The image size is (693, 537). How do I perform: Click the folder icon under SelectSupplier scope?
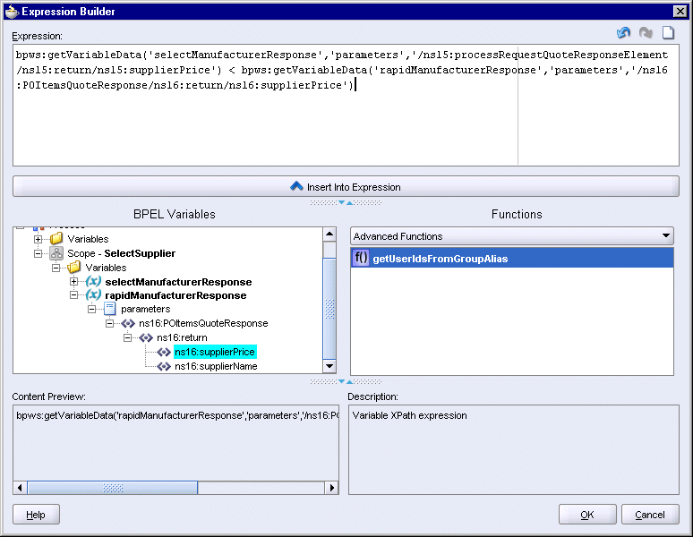(73, 268)
